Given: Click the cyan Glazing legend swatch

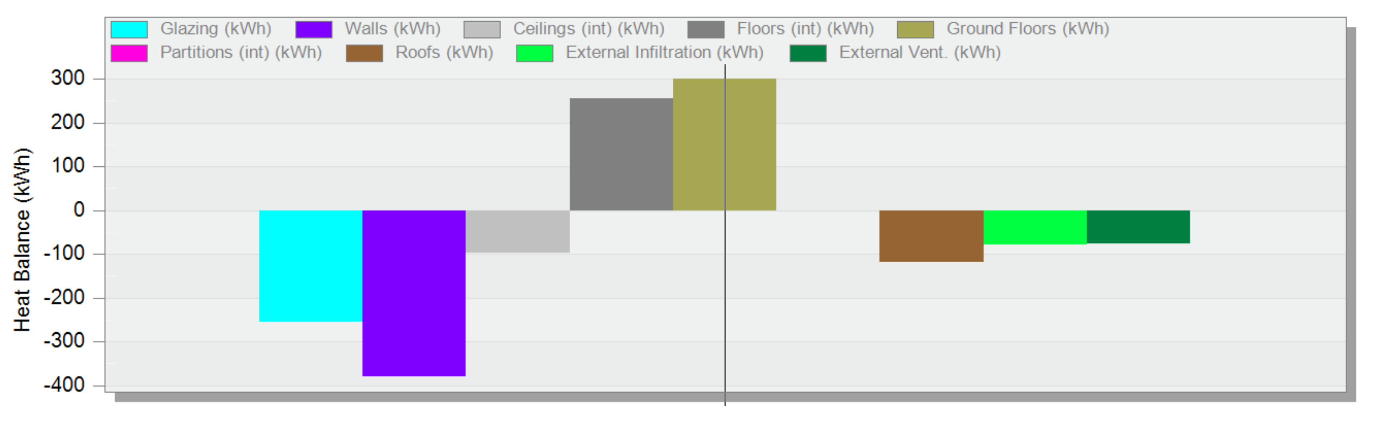Looking at the screenshot, I should pos(129,29).
